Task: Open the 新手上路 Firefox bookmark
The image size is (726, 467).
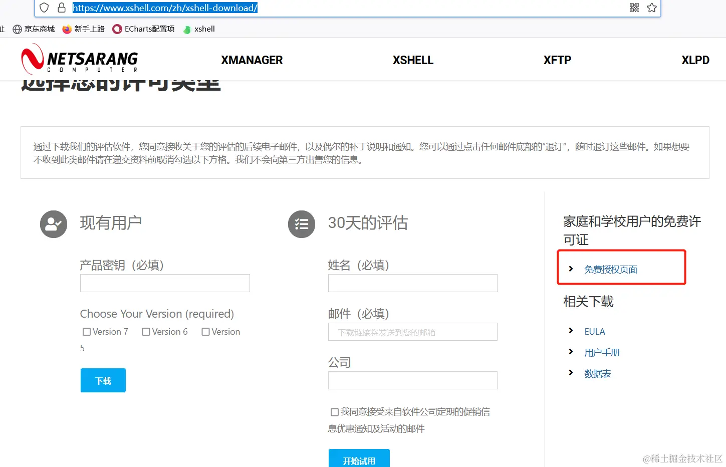Action: pyautogui.click(x=84, y=29)
